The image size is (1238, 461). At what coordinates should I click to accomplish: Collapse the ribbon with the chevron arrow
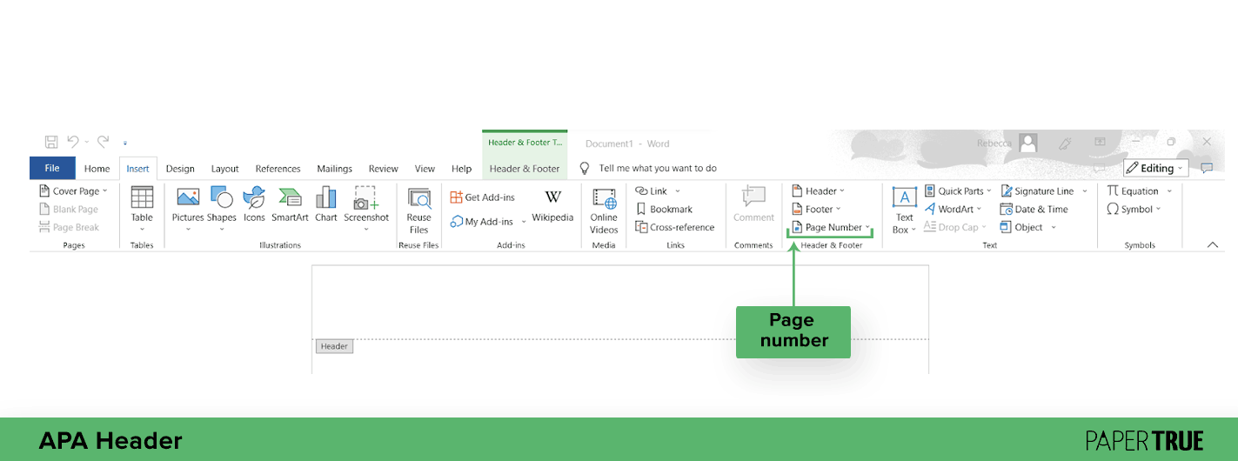(x=1213, y=245)
